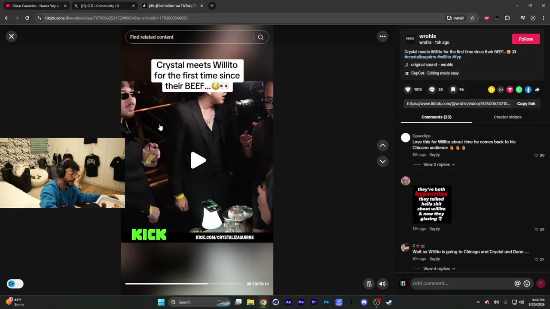Viewport: 550px width, 309px height.
Task: Post the comment with the send arrow
Action: click(541, 283)
